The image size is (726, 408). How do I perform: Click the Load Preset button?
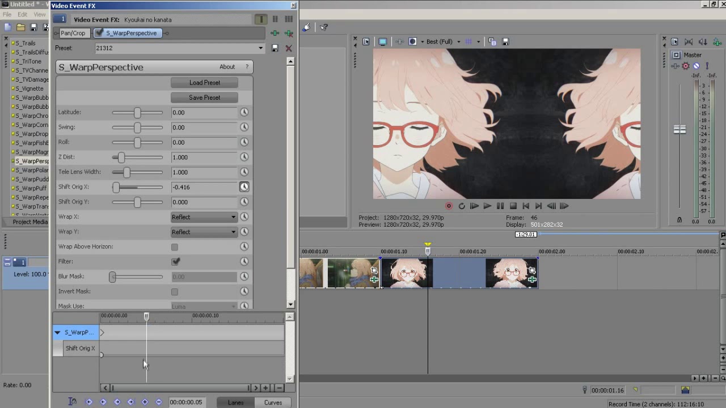204,83
